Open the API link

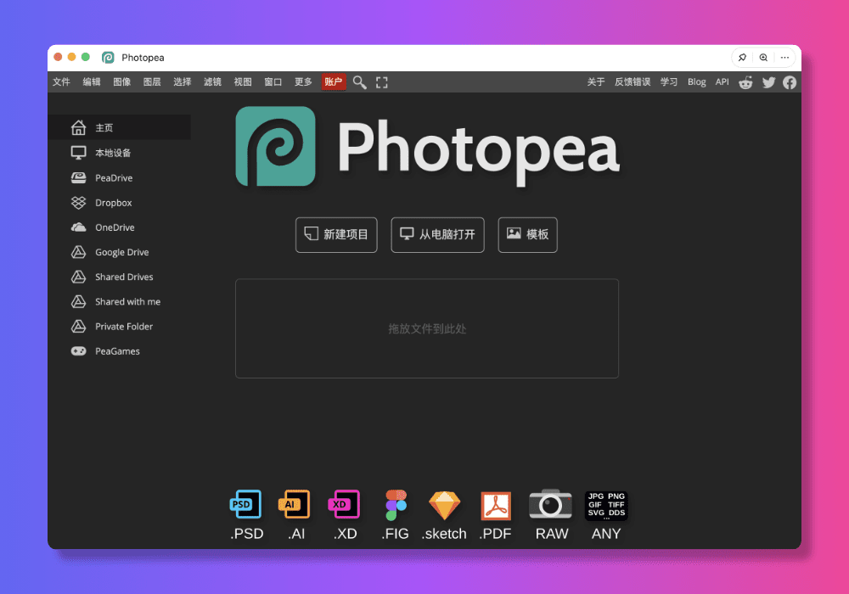point(722,81)
